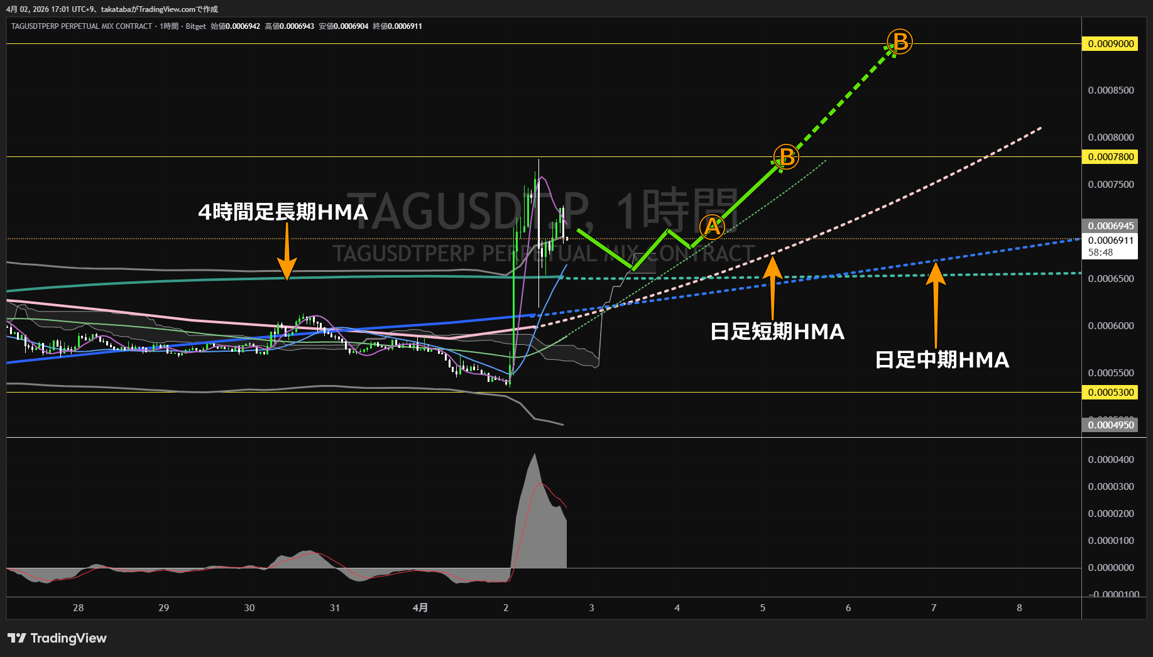Viewport: 1153px width, 657px height.
Task: Click the orange circled A marker
Action: 712,227
